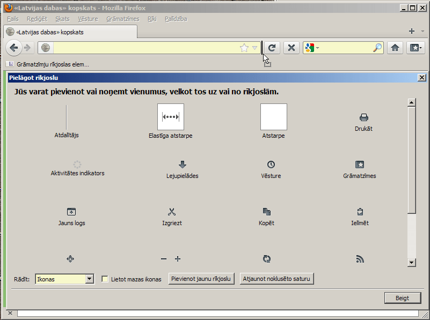This screenshot has height=320, width=430.
Task: Bookmark page with the star icon
Action: pyautogui.click(x=244, y=48)
